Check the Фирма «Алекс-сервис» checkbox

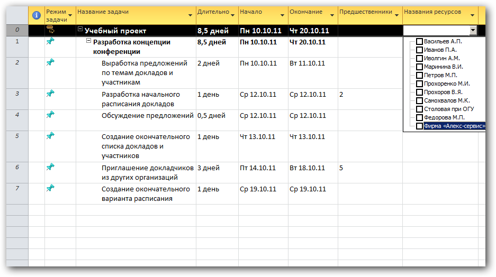tap(419, 126)
